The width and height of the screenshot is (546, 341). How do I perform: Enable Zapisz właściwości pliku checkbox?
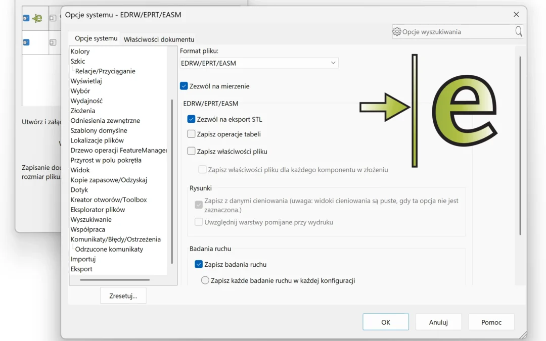click(x=191, y=151)
